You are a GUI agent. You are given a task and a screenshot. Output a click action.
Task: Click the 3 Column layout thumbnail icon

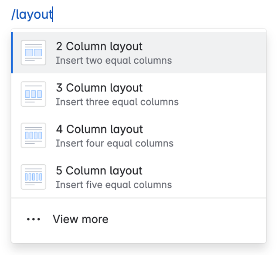[34, 94]
